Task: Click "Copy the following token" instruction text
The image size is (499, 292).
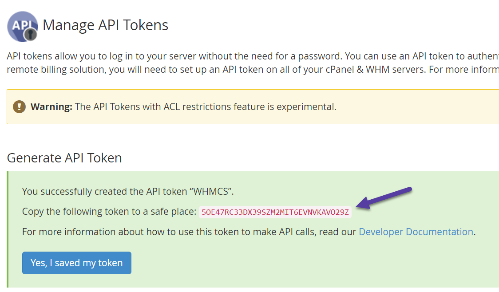Action: pyautogui.click(x=109, y=212)
